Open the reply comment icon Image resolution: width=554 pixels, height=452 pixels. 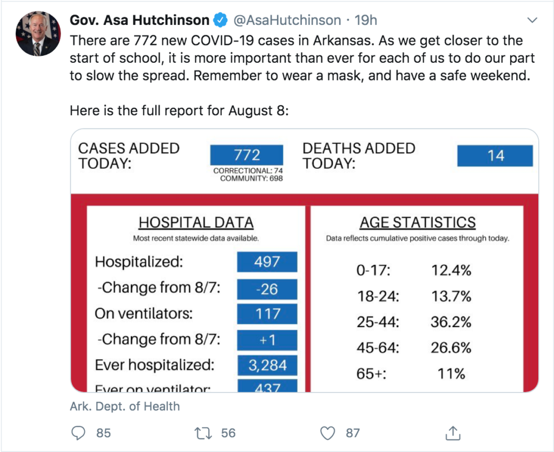[79, 433]
